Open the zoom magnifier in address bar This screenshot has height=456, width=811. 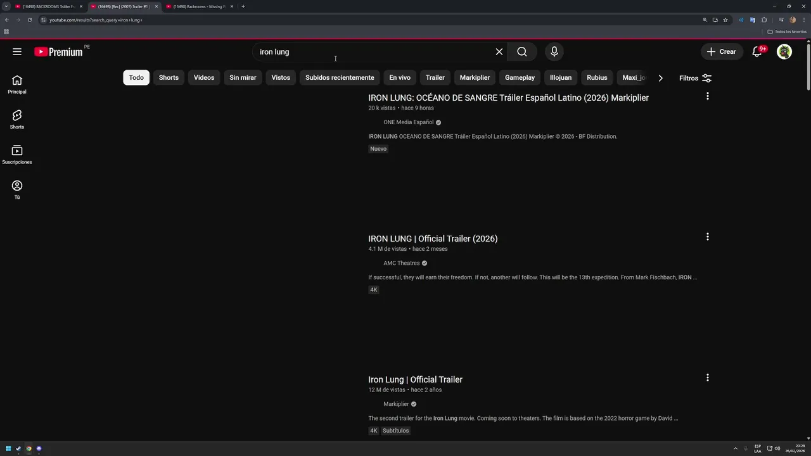(x=705, y=20)
